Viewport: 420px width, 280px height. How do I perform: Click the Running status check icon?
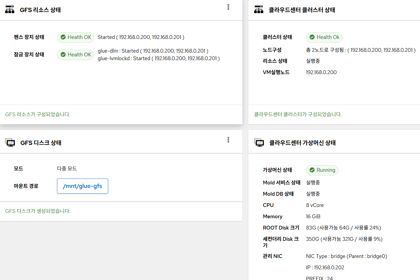[312, 170]
